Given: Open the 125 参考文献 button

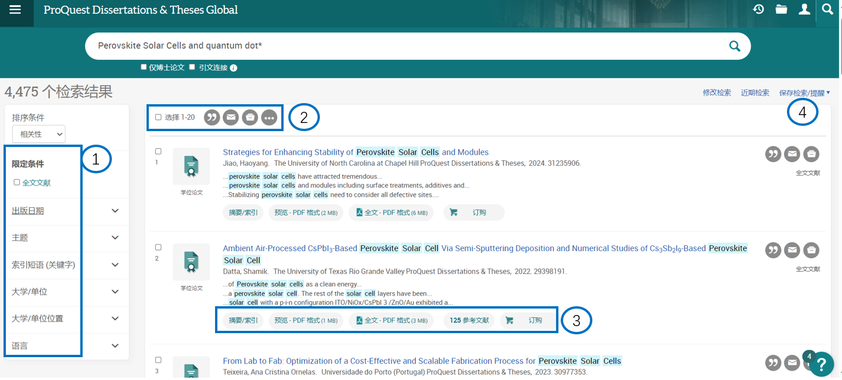Looking at the screenshot, I should (x=469, y=320).
